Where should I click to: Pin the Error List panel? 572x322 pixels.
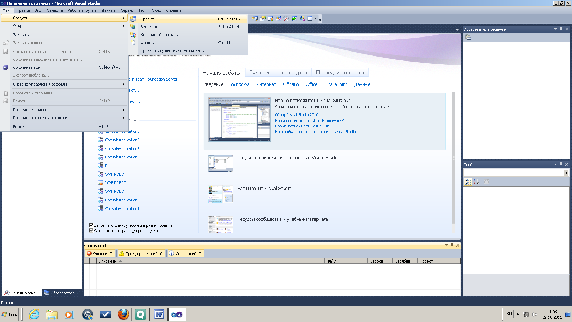pyautogui.click(x=452, y=245)
